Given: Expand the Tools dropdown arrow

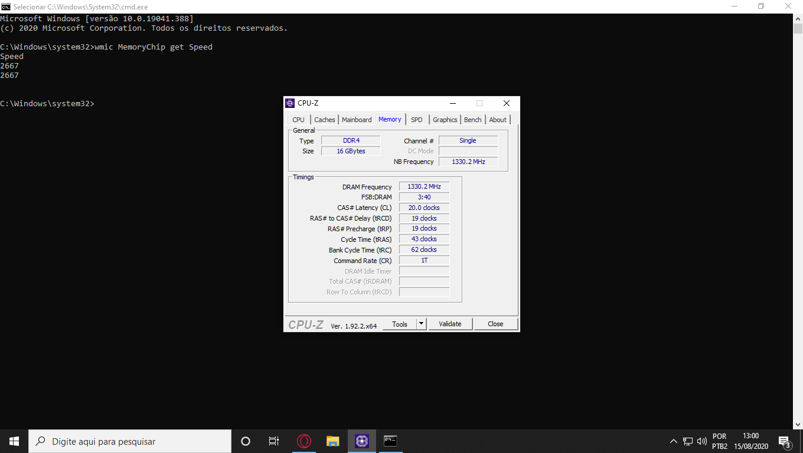Looking at the screenshot, I should tap(421, 324).
